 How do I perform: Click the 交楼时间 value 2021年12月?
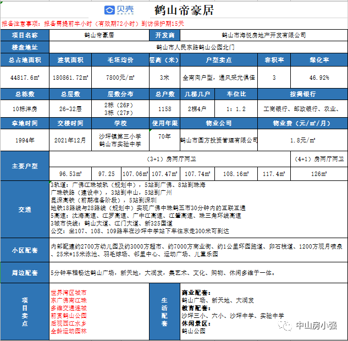[x=70, y=140]
